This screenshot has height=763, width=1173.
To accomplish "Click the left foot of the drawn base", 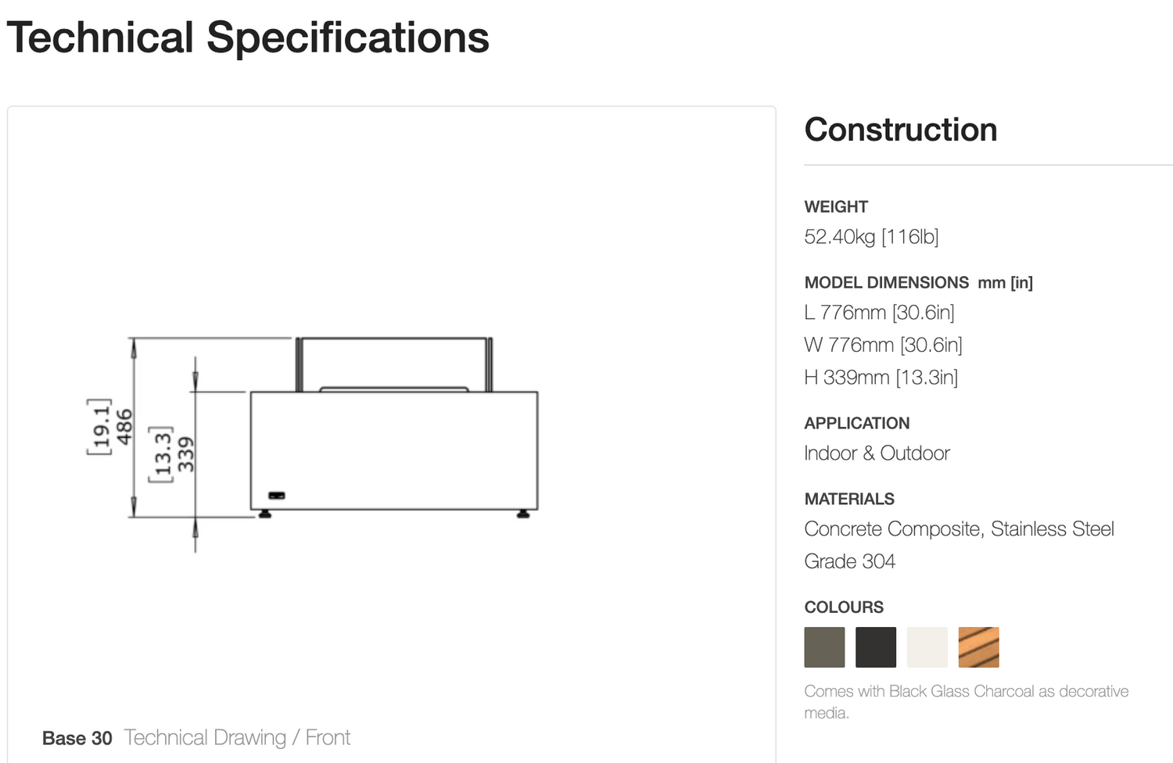I will click(x=265, y=514).
